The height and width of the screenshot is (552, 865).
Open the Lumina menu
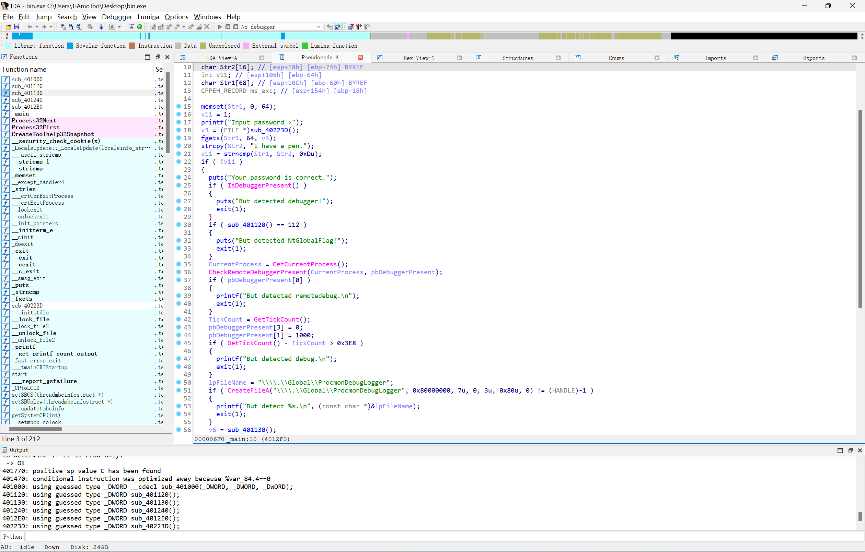pyautogui.click(x=148, y=17)
